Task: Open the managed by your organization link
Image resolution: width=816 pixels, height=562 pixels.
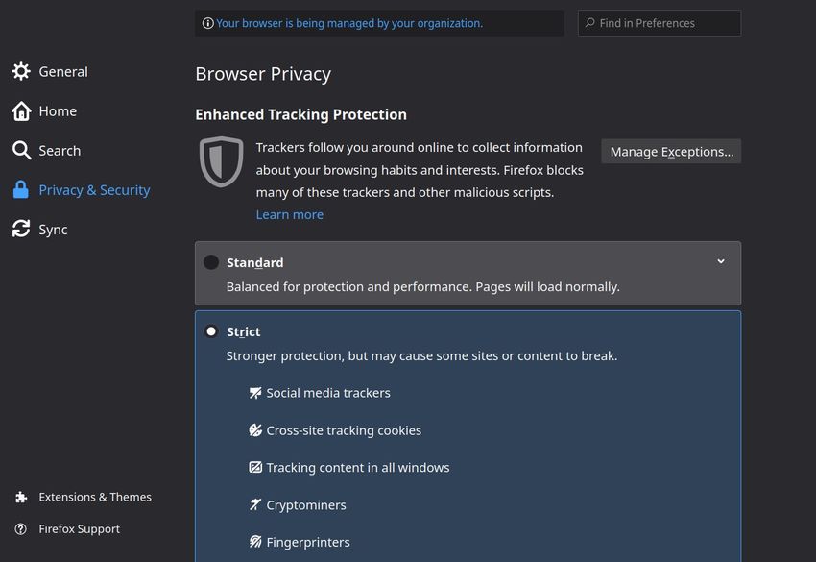Action: (349, 23)
